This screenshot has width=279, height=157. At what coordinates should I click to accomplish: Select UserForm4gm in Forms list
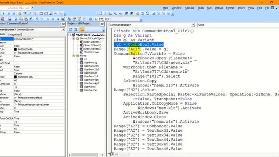[x=91, y=80]
